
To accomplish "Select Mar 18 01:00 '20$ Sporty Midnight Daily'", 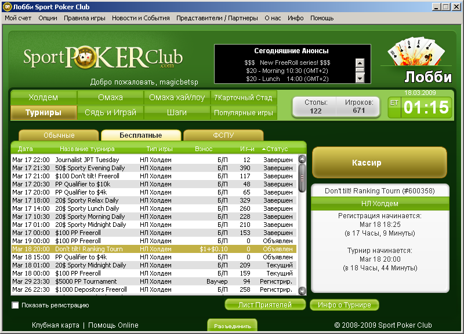I will pos(154,265).
